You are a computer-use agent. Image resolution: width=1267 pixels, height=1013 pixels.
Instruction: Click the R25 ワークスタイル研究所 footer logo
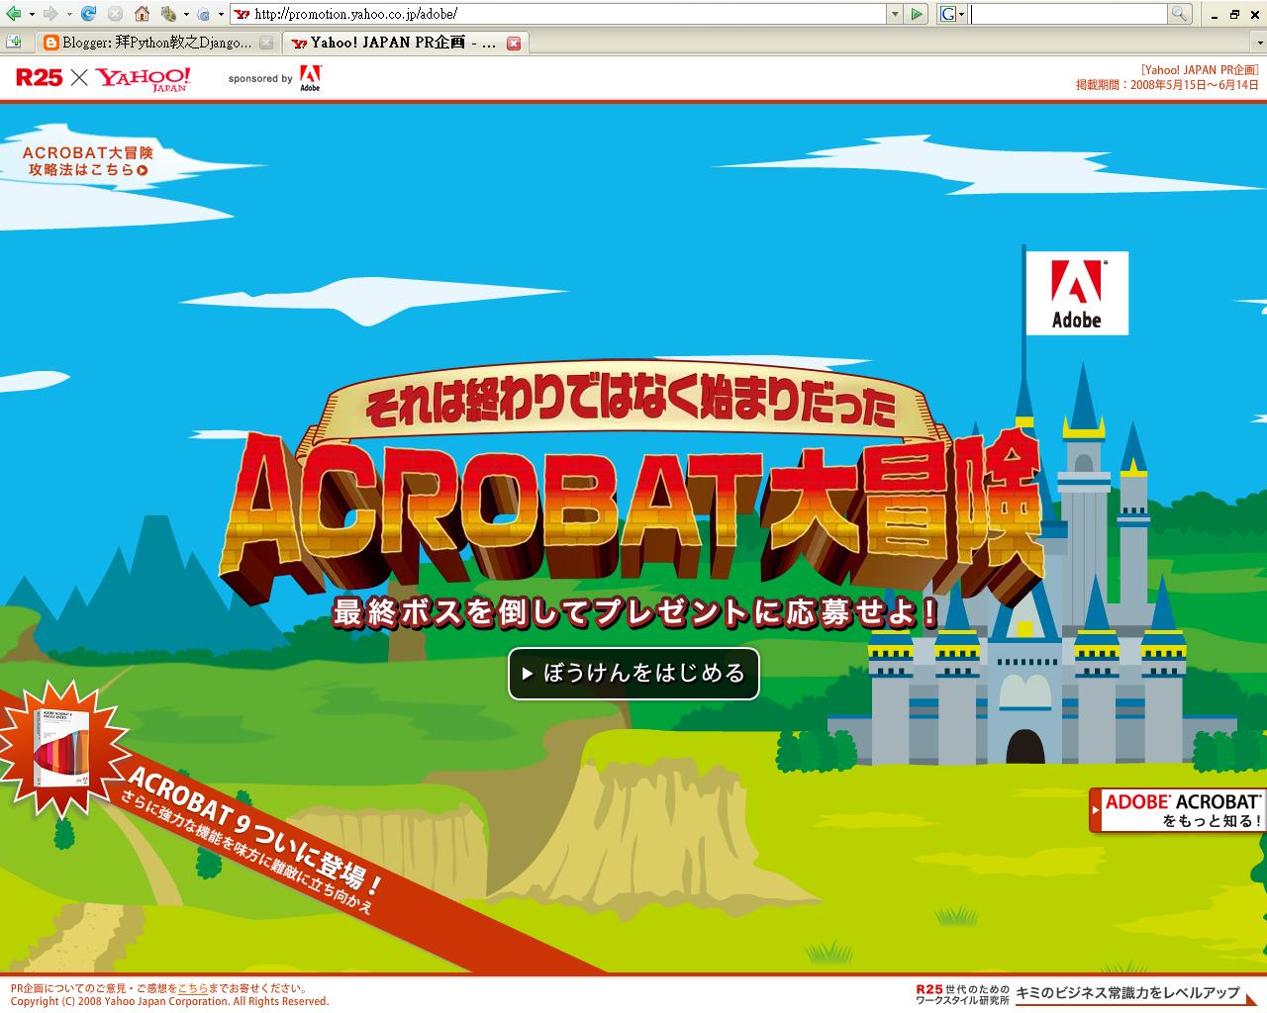(962, 994)
